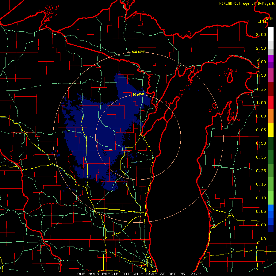Click the 3.00 legend value

(x=261, y=34)
